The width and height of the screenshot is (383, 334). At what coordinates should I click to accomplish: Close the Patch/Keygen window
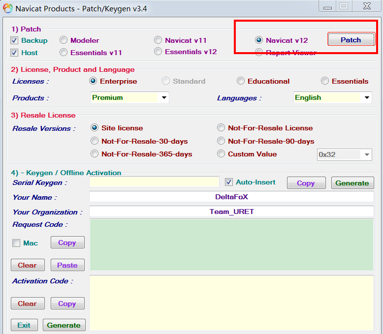[367, 6]
